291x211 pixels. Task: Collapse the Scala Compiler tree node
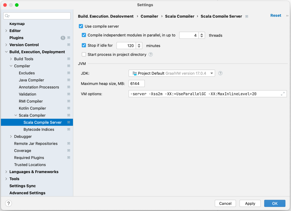(x=16, y=115)
